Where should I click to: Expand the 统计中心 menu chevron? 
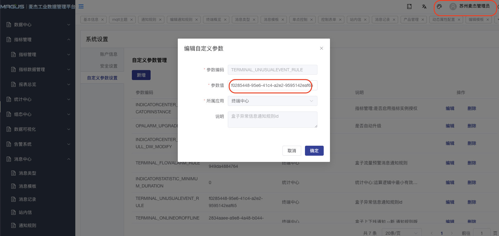69,99
